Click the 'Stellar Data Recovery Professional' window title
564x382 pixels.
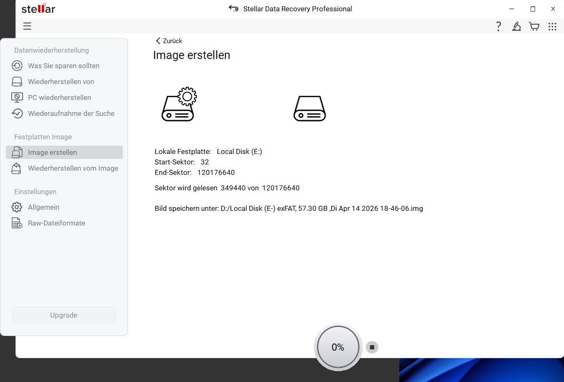click(x=298, y=9)
